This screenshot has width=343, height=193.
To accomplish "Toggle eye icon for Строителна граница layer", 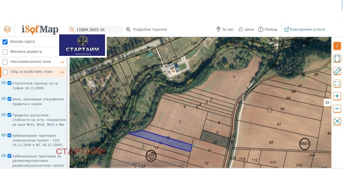I will (3, 83).
